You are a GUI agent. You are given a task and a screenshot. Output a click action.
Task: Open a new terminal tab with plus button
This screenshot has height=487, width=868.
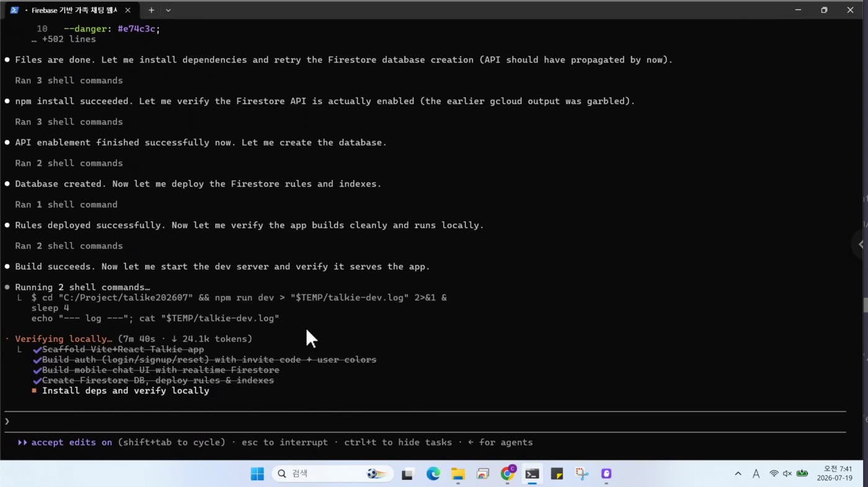pos(151,10)
